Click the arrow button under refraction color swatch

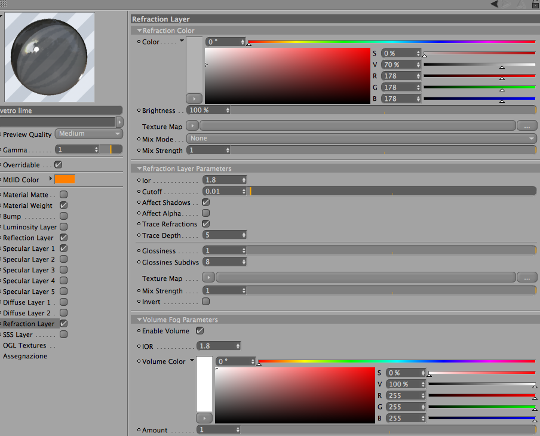(x=194, y=99)
